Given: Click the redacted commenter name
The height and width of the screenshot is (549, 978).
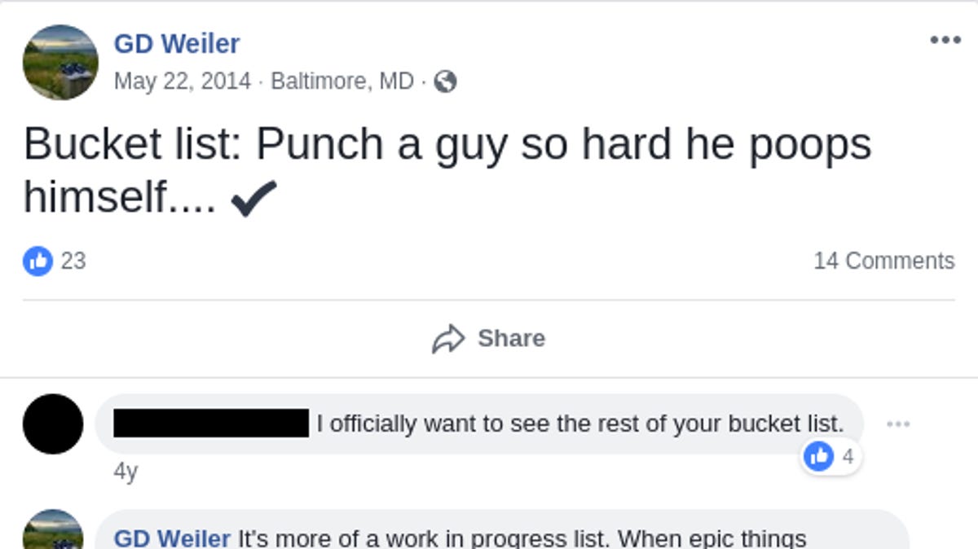Looking at the screenshot, I should (x=211, y=424).
